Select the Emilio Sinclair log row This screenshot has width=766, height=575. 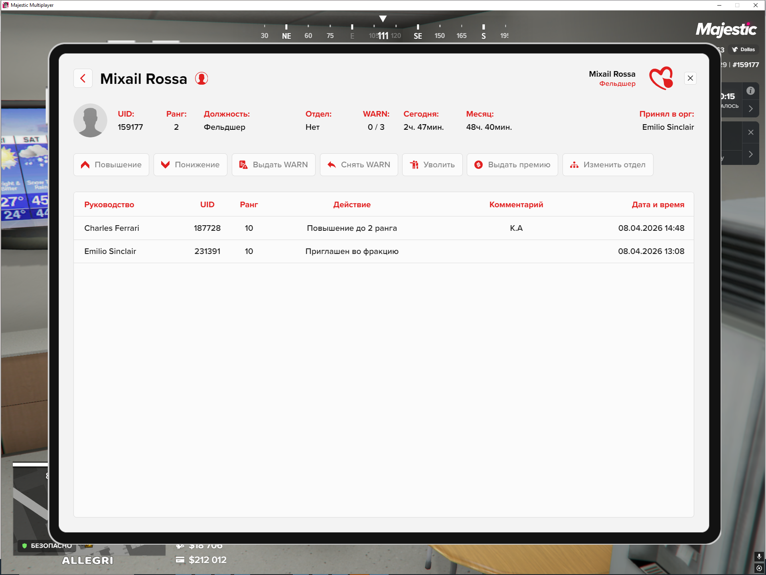pyautogui.click(x=383, y=251)
